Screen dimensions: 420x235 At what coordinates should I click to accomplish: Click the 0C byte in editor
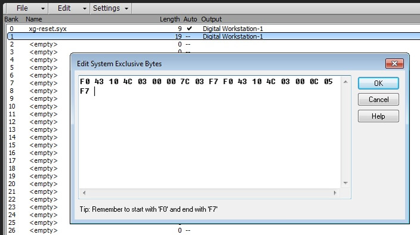314,82
